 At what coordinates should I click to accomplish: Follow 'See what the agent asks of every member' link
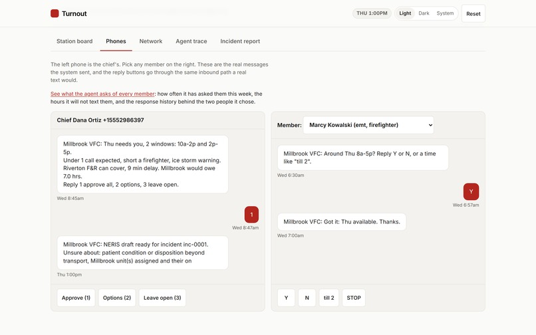coord(102,94)
